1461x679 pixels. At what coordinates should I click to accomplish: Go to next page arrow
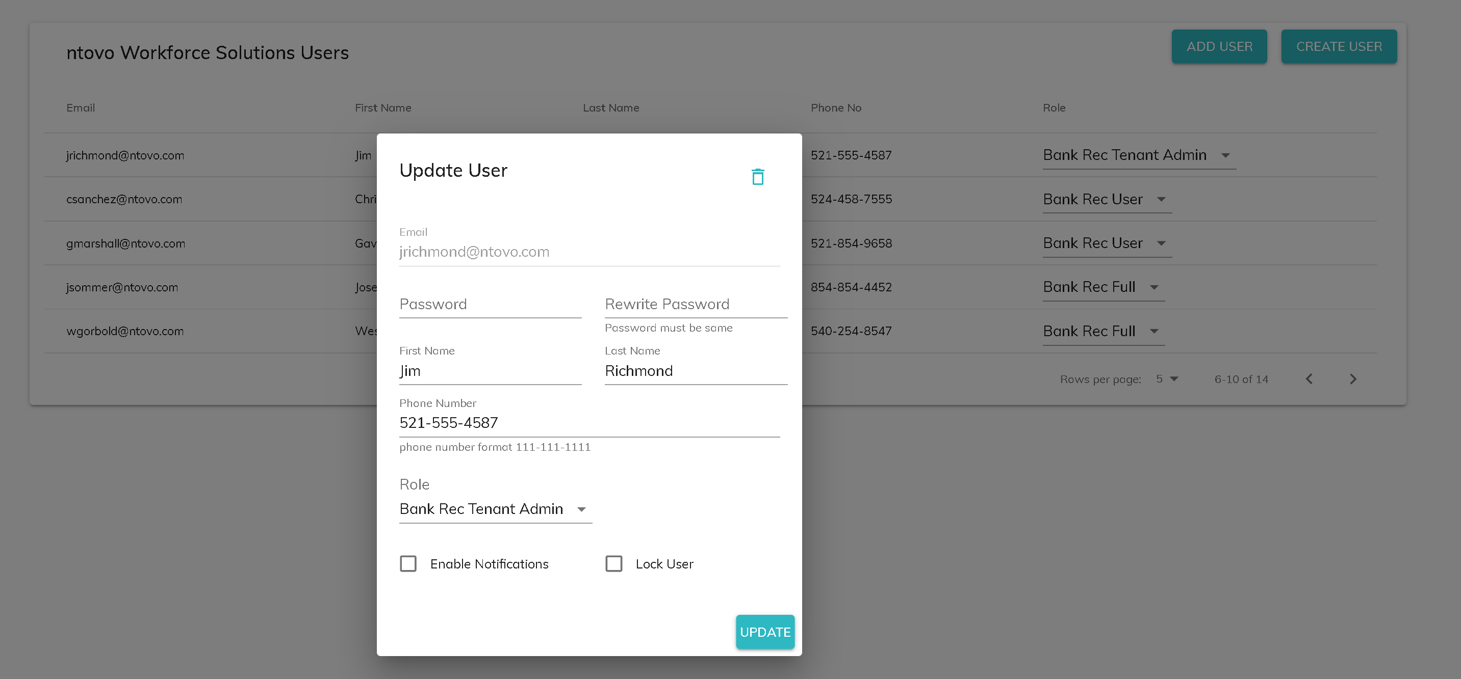(x=1353, y=379)
